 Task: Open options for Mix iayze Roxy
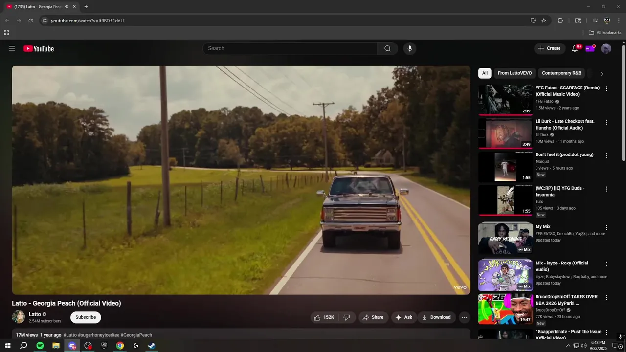[x=607, y=264]
